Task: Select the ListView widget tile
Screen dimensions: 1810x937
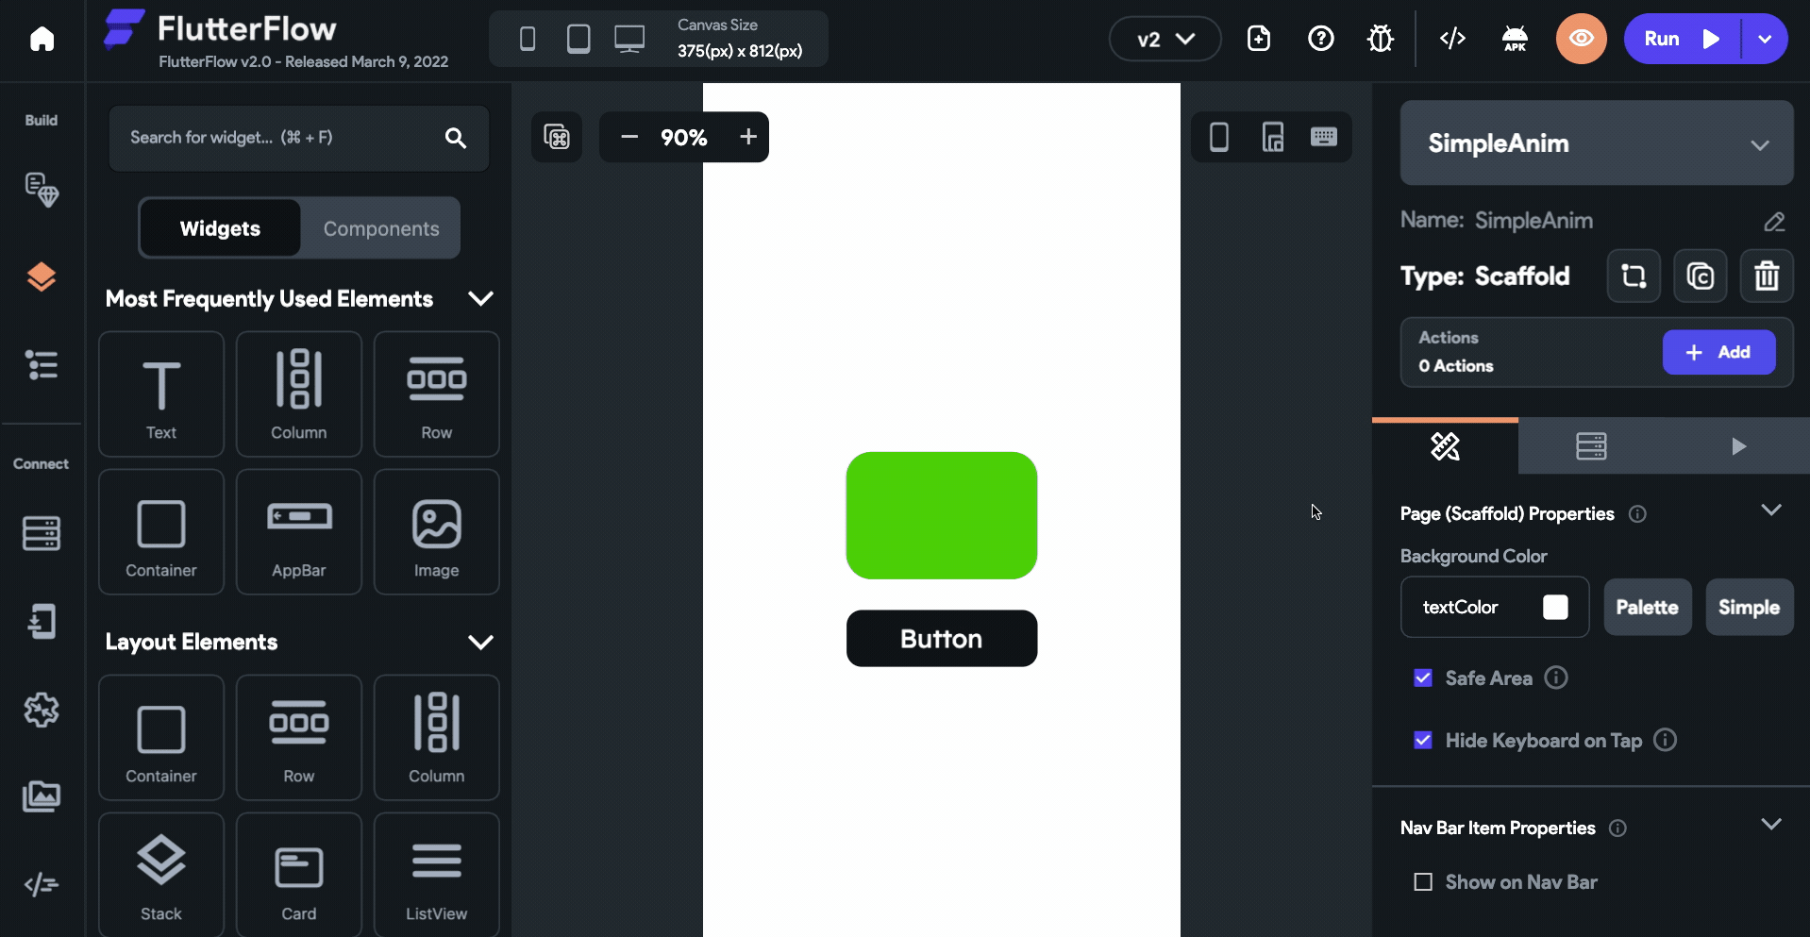Action: (437, 875)
